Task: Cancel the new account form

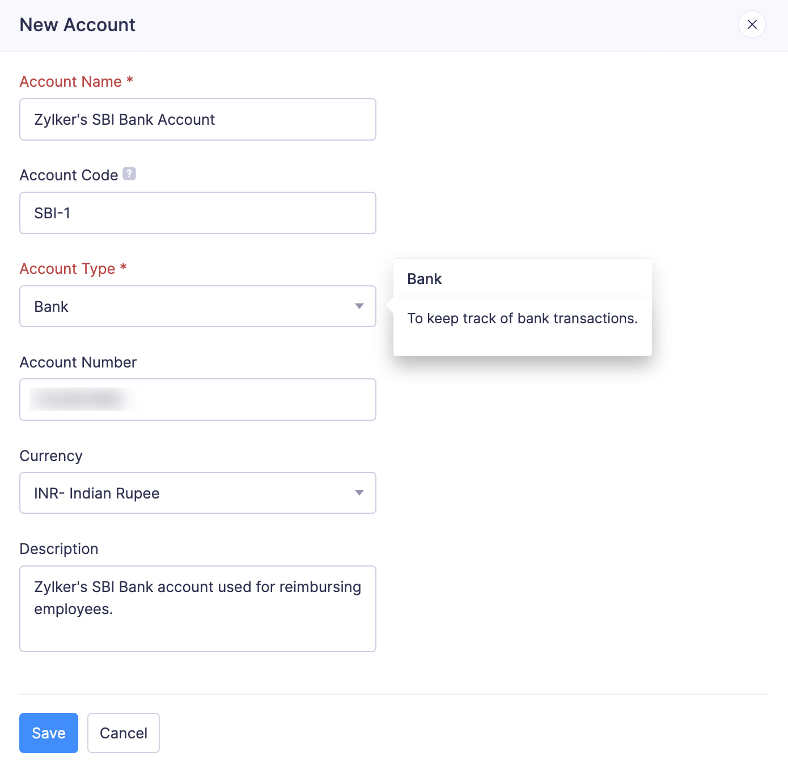Action: (124, 733)
